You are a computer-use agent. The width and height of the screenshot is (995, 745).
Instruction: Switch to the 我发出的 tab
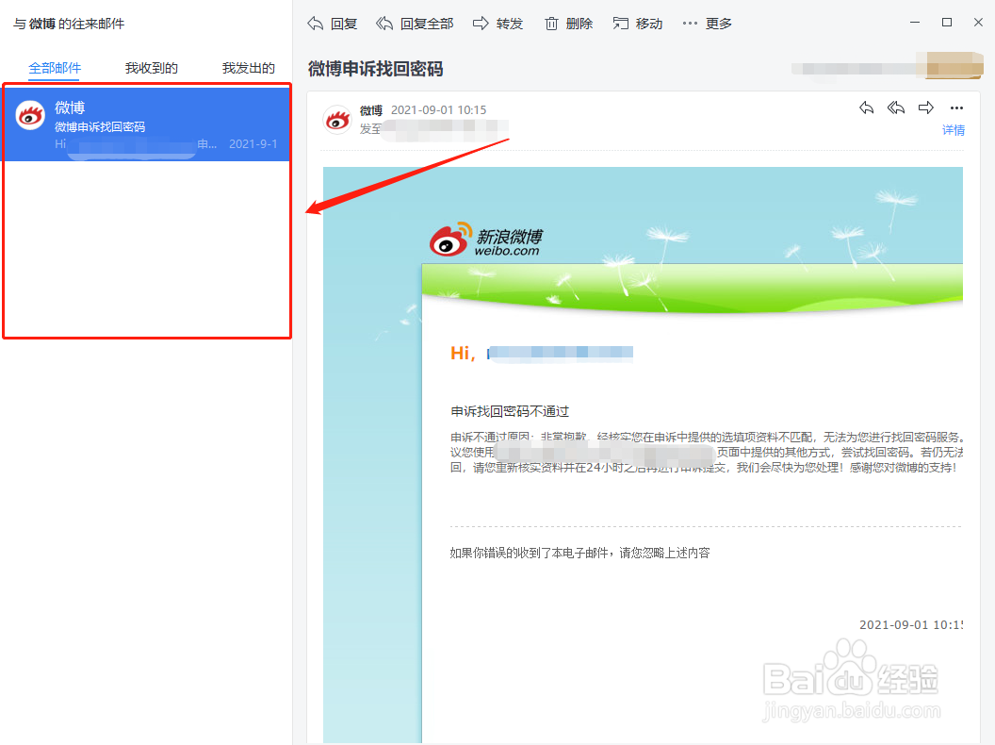click(248, 68)
